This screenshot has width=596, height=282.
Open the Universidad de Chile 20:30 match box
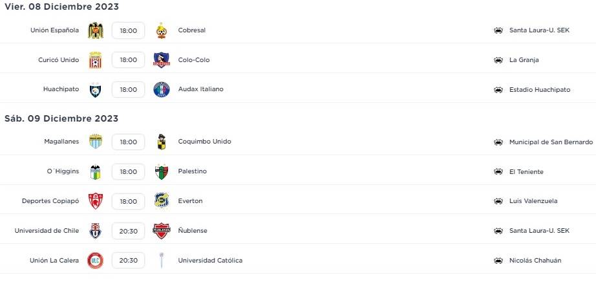point(128,231)
